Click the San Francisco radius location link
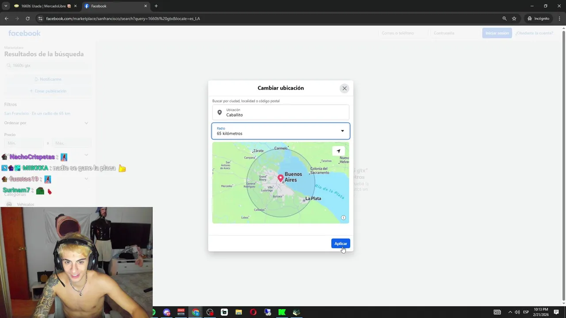Viewport: 566px width, 318px height. pos(37,114)
